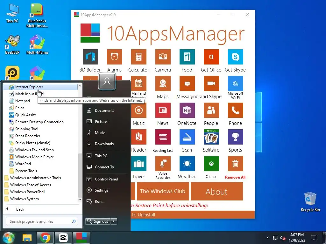Open Documents from the Start menu
Screen dimensions: 326x244
pyautogui.click(x=106, y=110)
